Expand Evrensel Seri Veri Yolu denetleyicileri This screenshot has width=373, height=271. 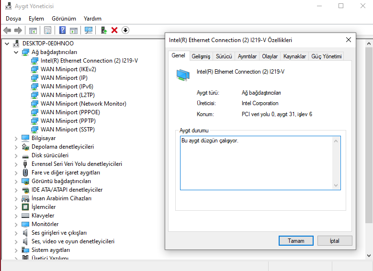point(16,164)
